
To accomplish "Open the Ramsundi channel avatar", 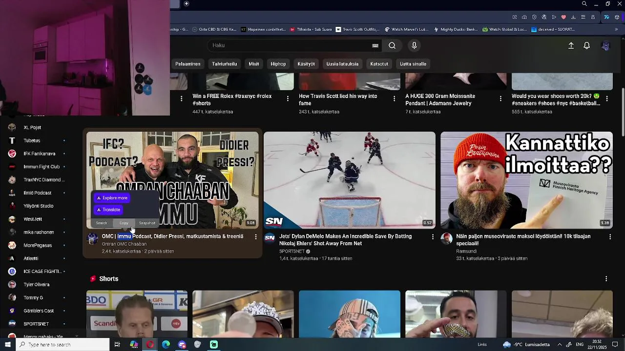I will 446,238.
